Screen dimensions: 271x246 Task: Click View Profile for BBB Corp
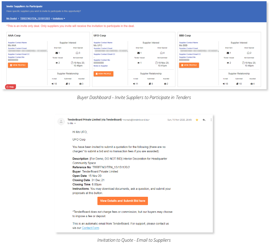tap(189, 65)
